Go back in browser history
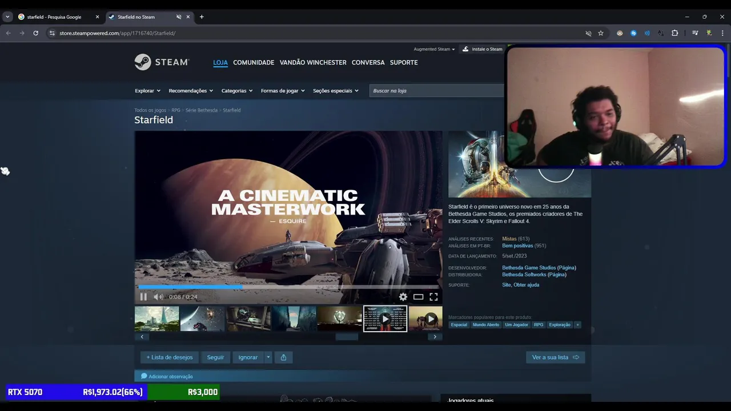Screen dimensions: 731x411 pos(8,33)
